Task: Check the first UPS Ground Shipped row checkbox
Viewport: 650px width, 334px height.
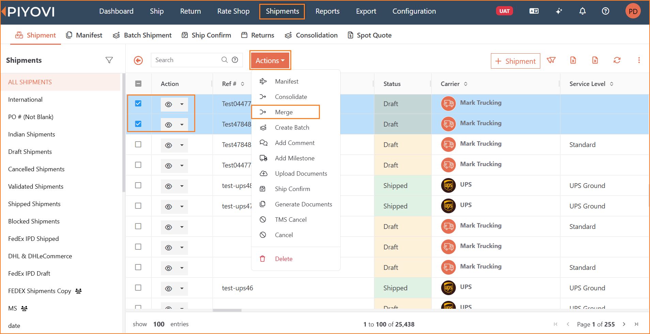Action: coord(138,186)
